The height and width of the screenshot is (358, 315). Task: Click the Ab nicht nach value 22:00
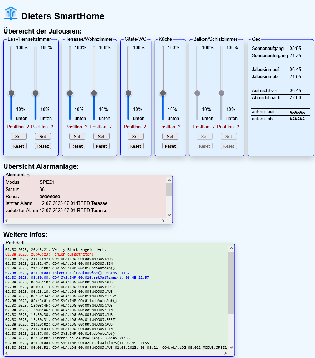(295, 97)
